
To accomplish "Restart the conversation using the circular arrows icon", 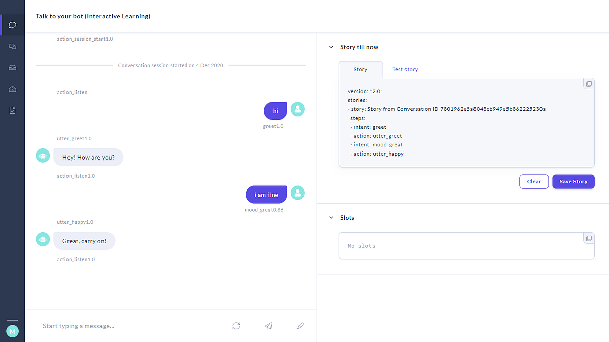I will [236, 326].
